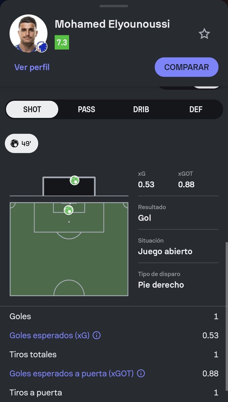The image size is (228, 402).
Task: Open info icon beside Goles esperados (xG)
Action: (96, 335)
